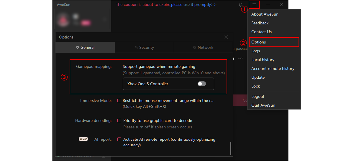
Task: Open the hamburger main menu icon
Action: coord(254,5)
